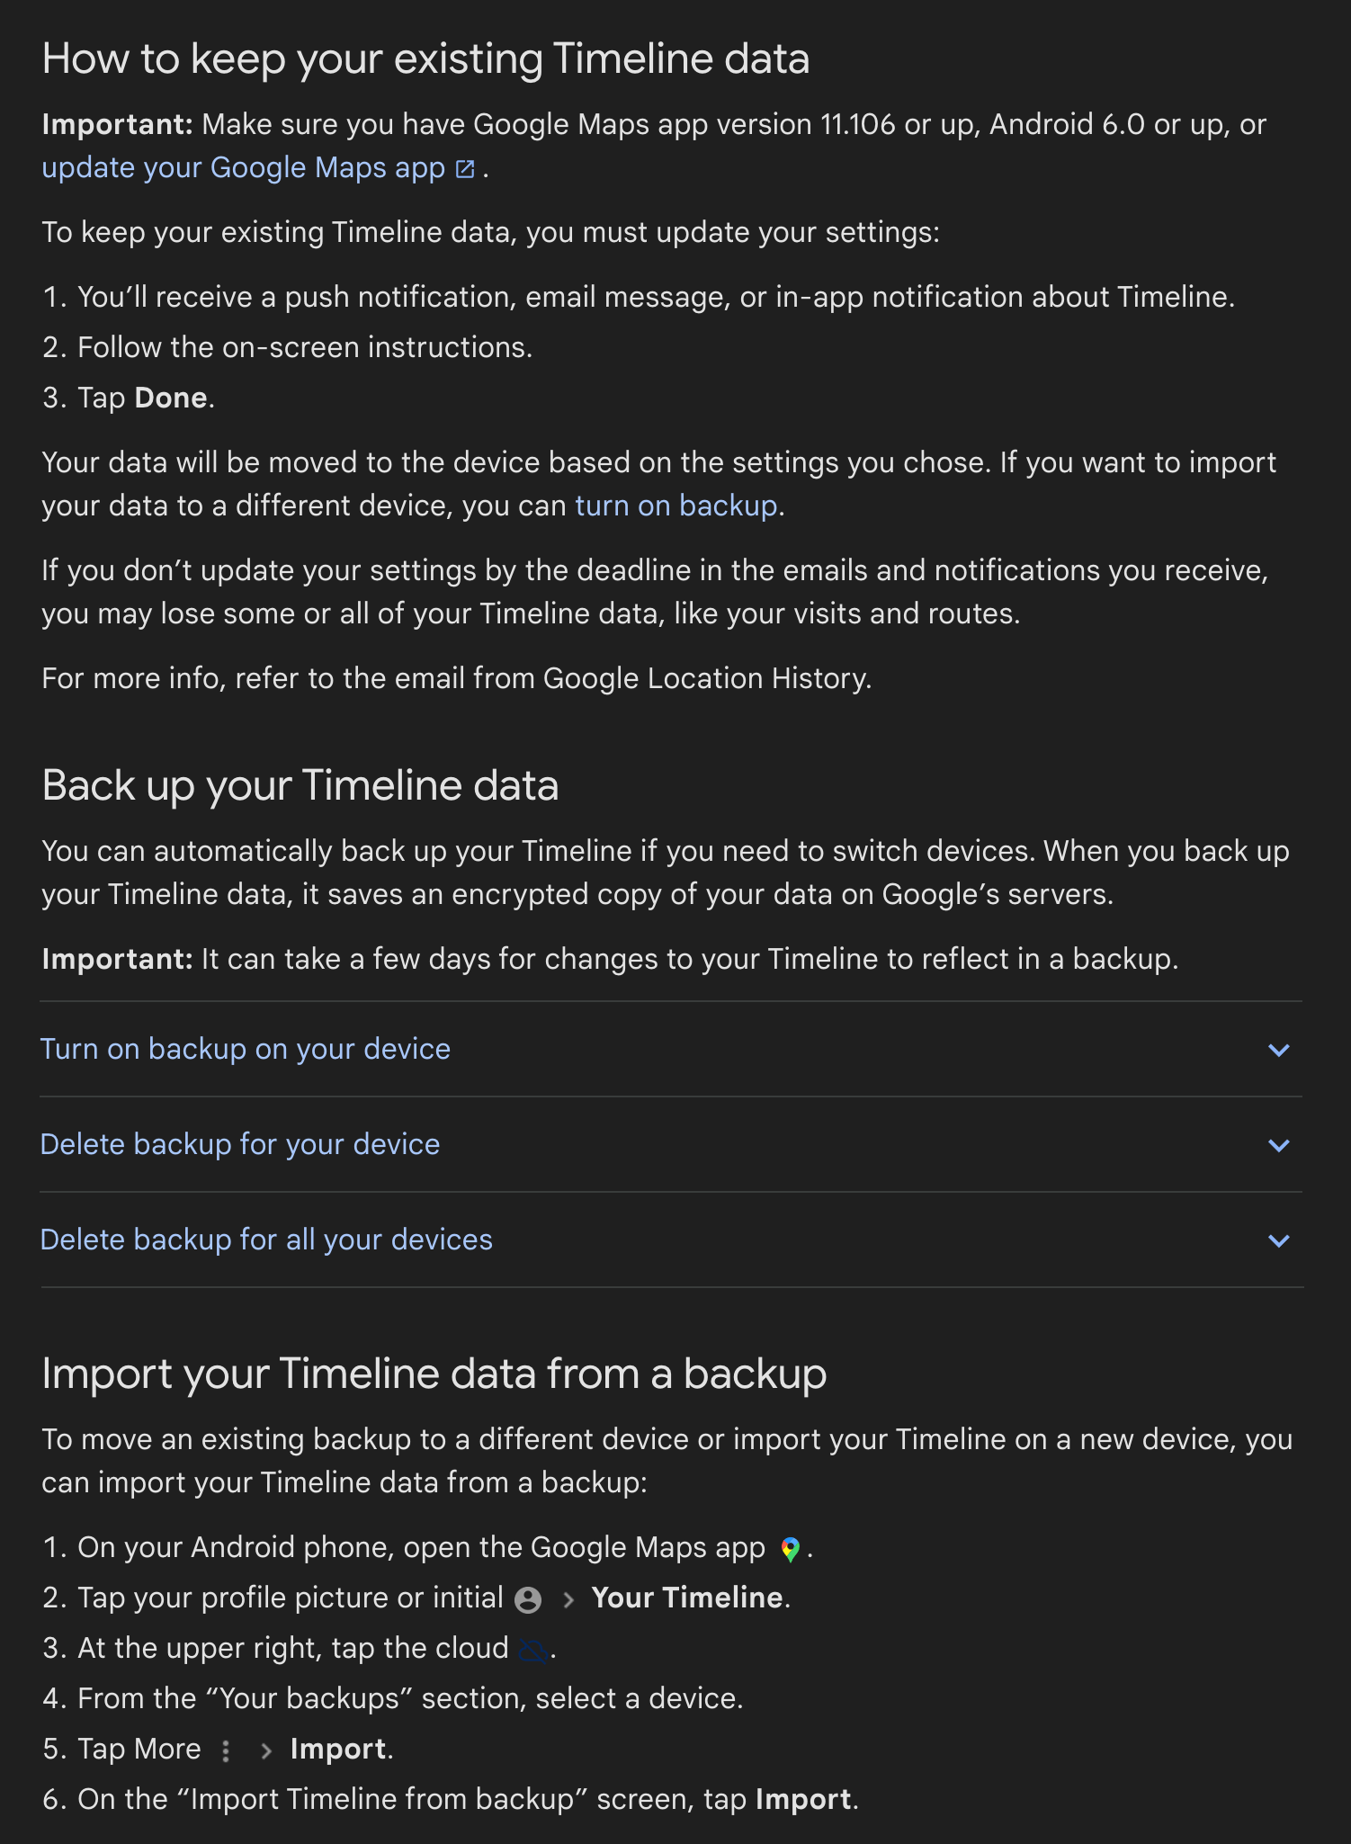Expand the Delete backup for all your devices section
Screen dimensions: 1351x1844
(x=1279, y=1240)
